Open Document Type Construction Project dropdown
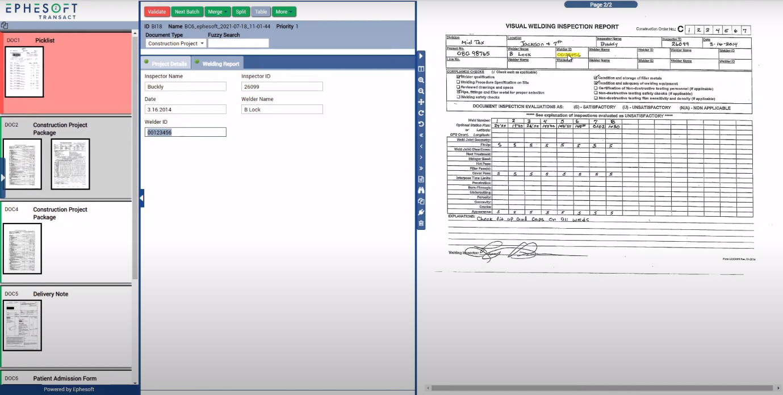 tap(176, 43)
